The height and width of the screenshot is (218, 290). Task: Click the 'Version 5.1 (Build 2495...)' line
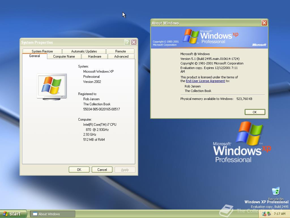click(210, 59)
